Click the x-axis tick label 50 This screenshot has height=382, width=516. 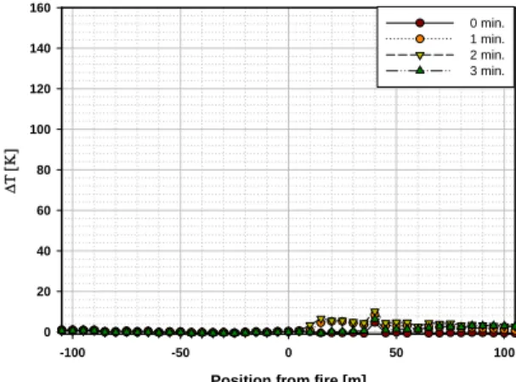396,353
